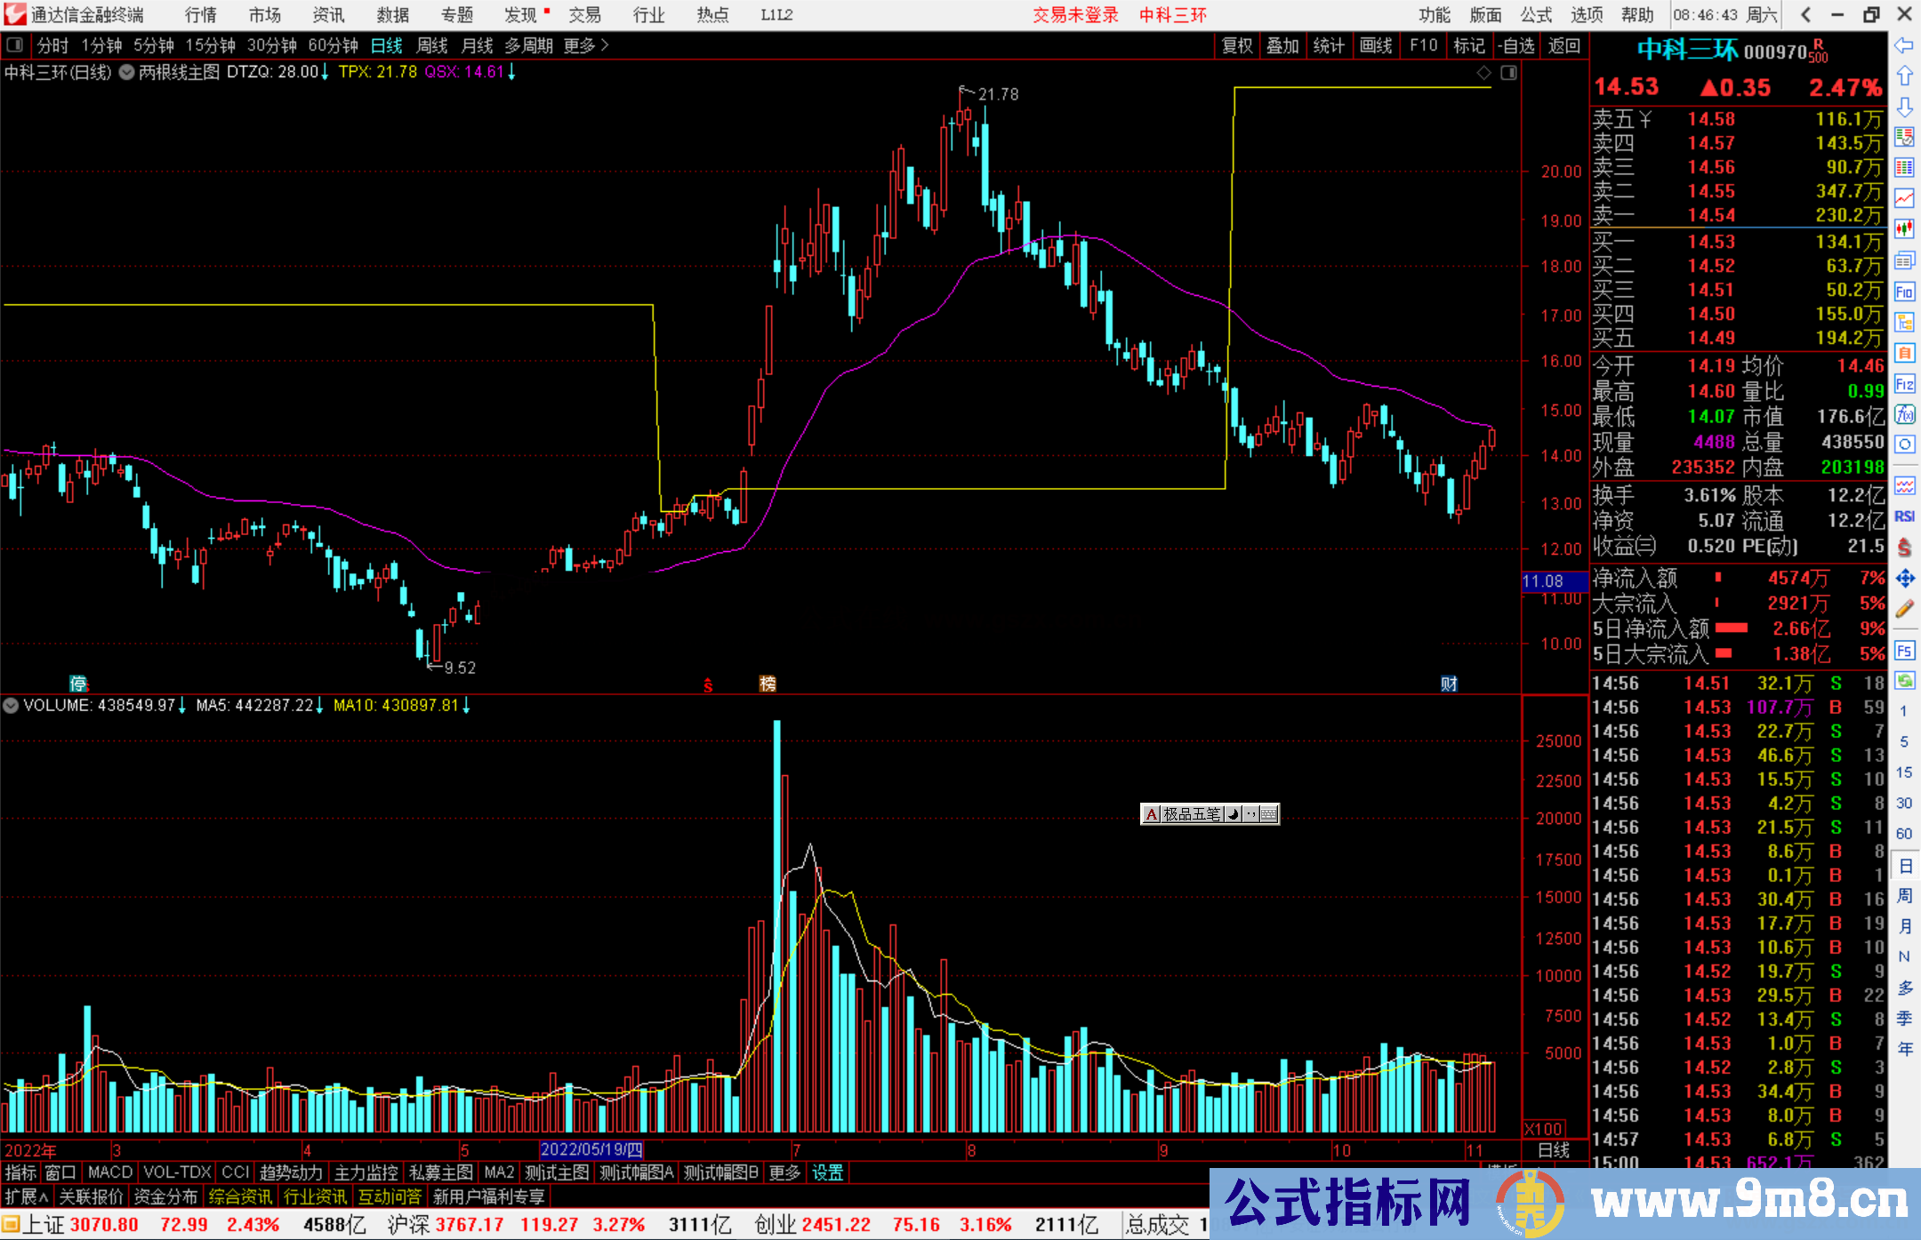Click the blue four-way move arrows icon
Viewport: 1921px width, 1240px height.
(x=1904, y=579)
